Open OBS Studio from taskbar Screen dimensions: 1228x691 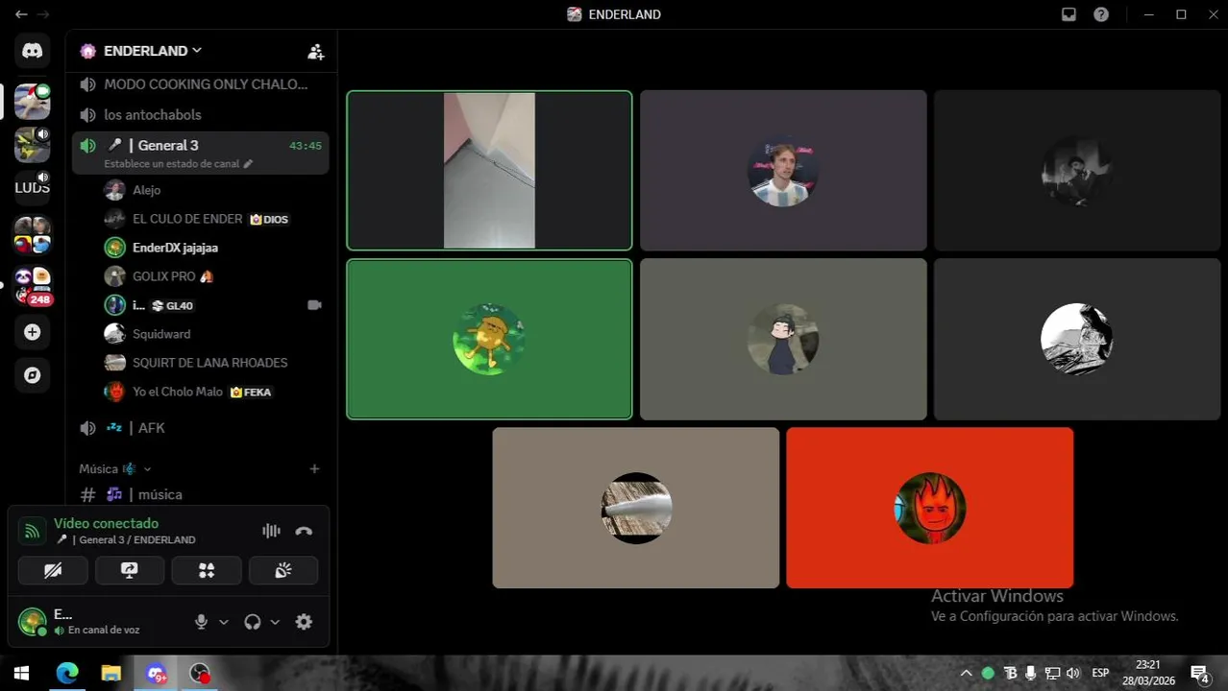(199, 674)
